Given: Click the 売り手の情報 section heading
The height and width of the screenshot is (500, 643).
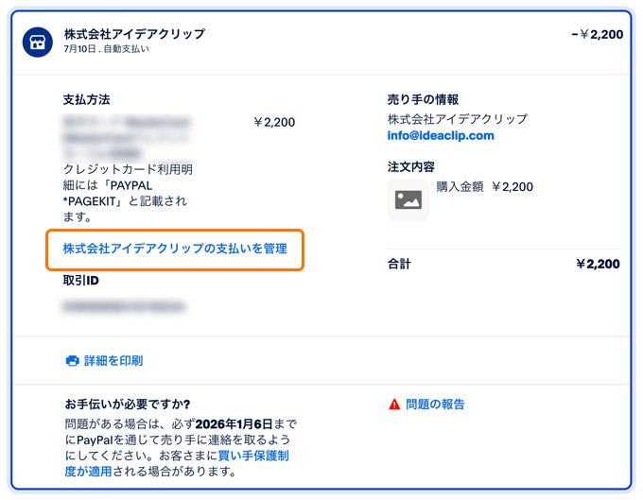Looking at the screenshot, I should pos(423,99).
